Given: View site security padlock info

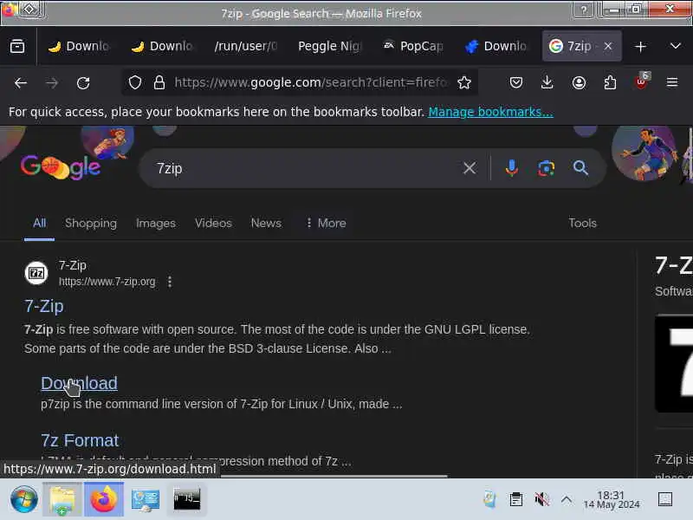Looking at the screenshot, I should point(159,82).
